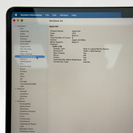Open the Edit menu
Image resolution: width=133 pixels, height=133 pixels.
[x=54, y=15]
